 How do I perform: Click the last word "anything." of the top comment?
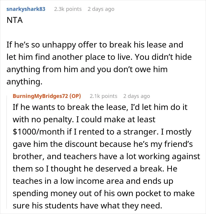[24, 82]
